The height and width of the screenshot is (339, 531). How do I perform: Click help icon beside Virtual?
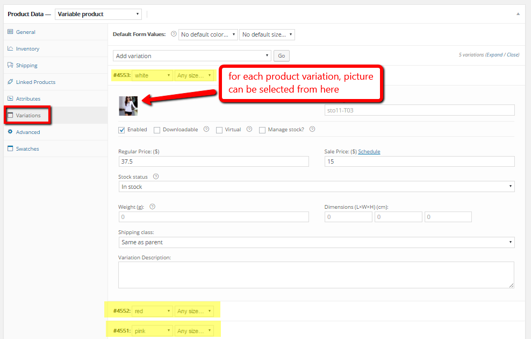point(249,129)
